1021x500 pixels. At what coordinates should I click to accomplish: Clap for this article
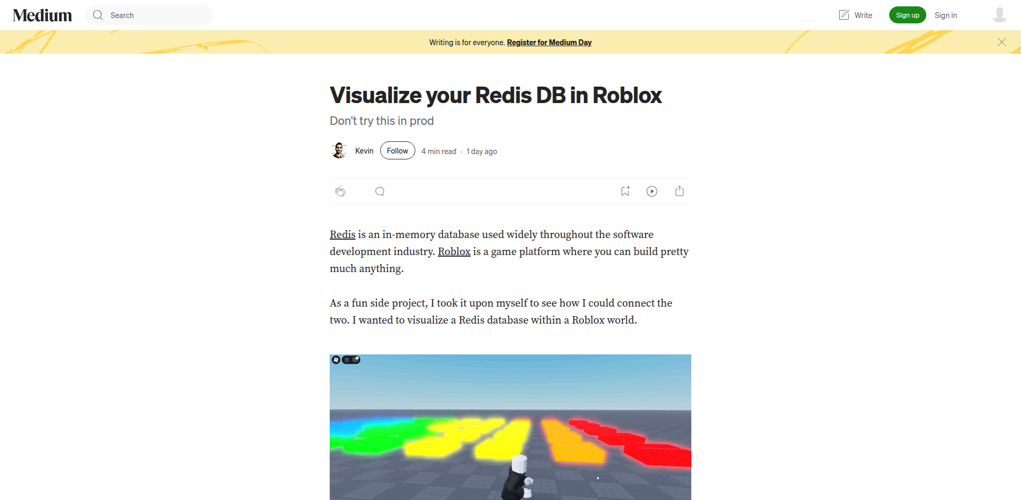tap(340, 191)
